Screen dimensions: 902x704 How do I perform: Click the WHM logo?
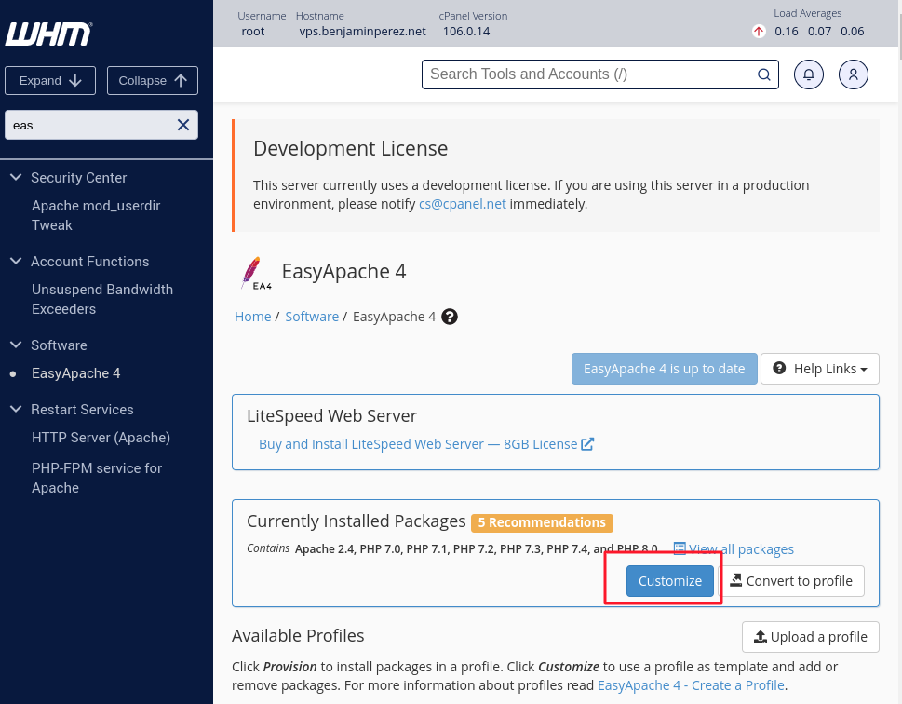point(49,34)
